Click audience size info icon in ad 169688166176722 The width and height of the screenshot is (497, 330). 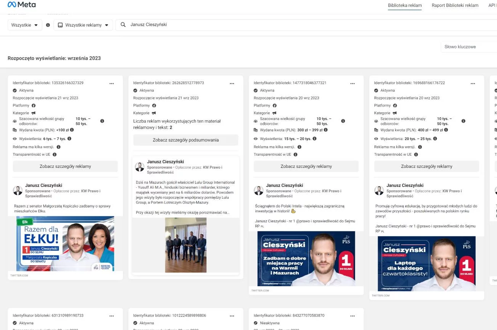pos(463,121)
